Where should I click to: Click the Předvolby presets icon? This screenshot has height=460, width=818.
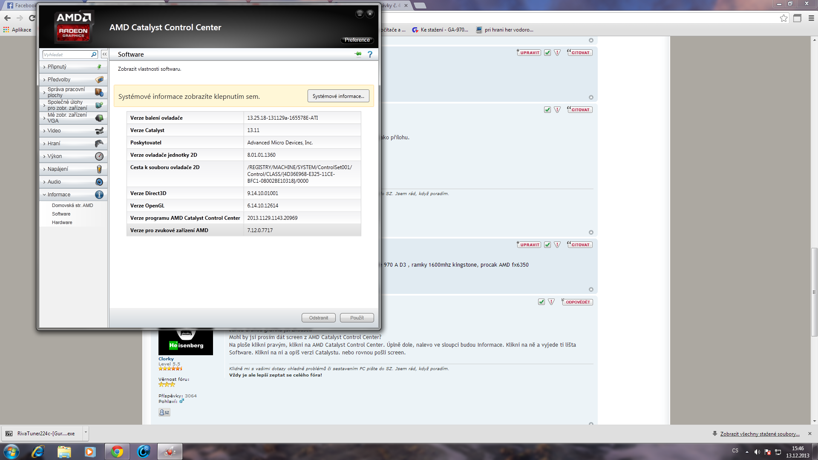pyautogui.click(x=99, y=80)
